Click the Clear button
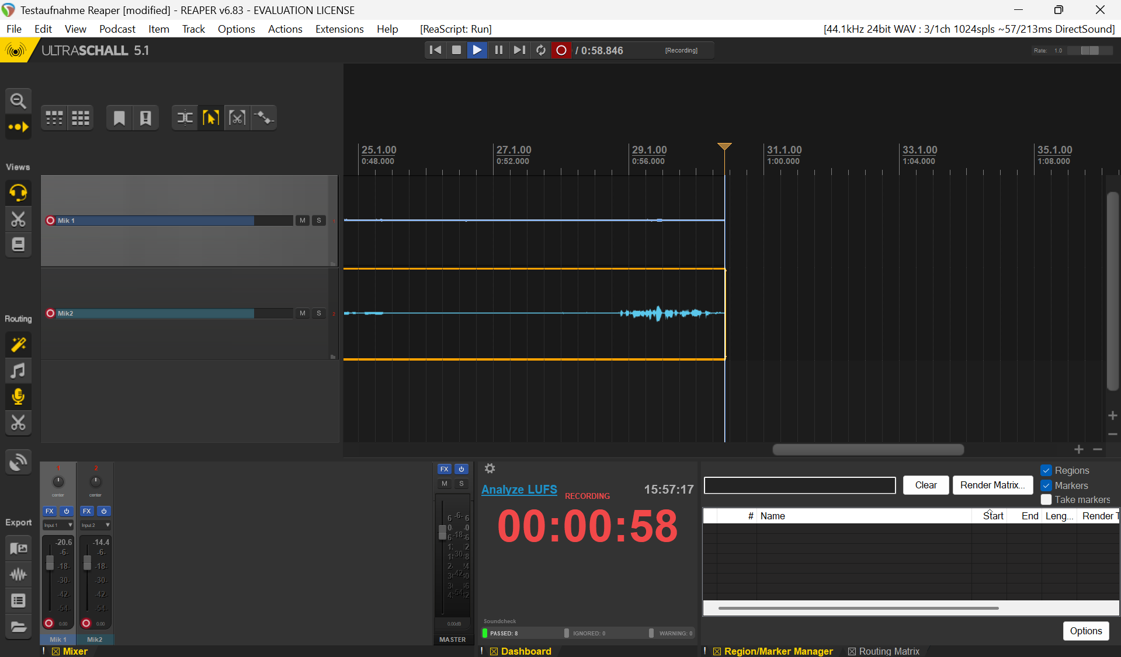1121x657 pixels. [926, 485]
